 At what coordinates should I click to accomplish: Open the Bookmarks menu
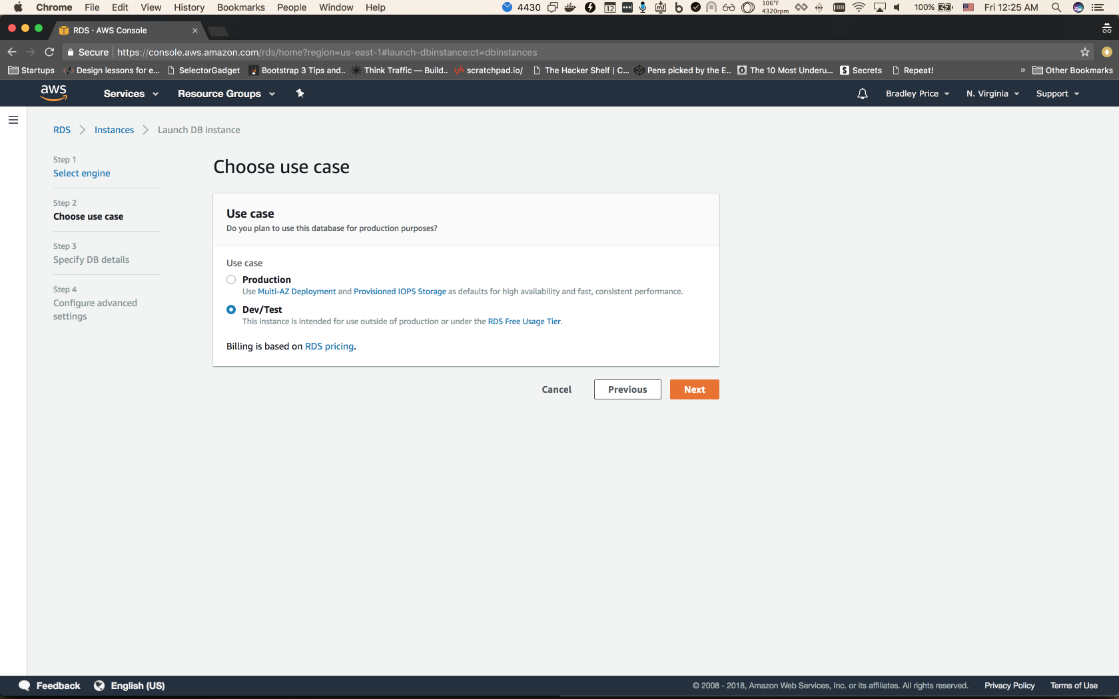tap(241, 7)
